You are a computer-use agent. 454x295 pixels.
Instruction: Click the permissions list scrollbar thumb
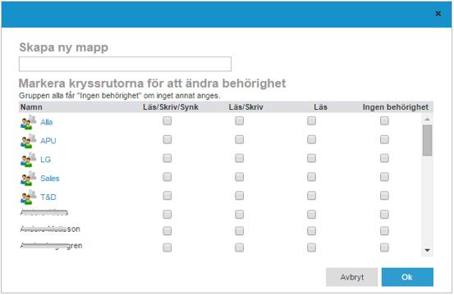(x=428, y=140)
